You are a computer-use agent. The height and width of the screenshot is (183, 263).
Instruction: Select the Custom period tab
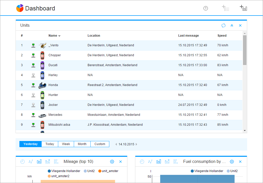point(100,144)
